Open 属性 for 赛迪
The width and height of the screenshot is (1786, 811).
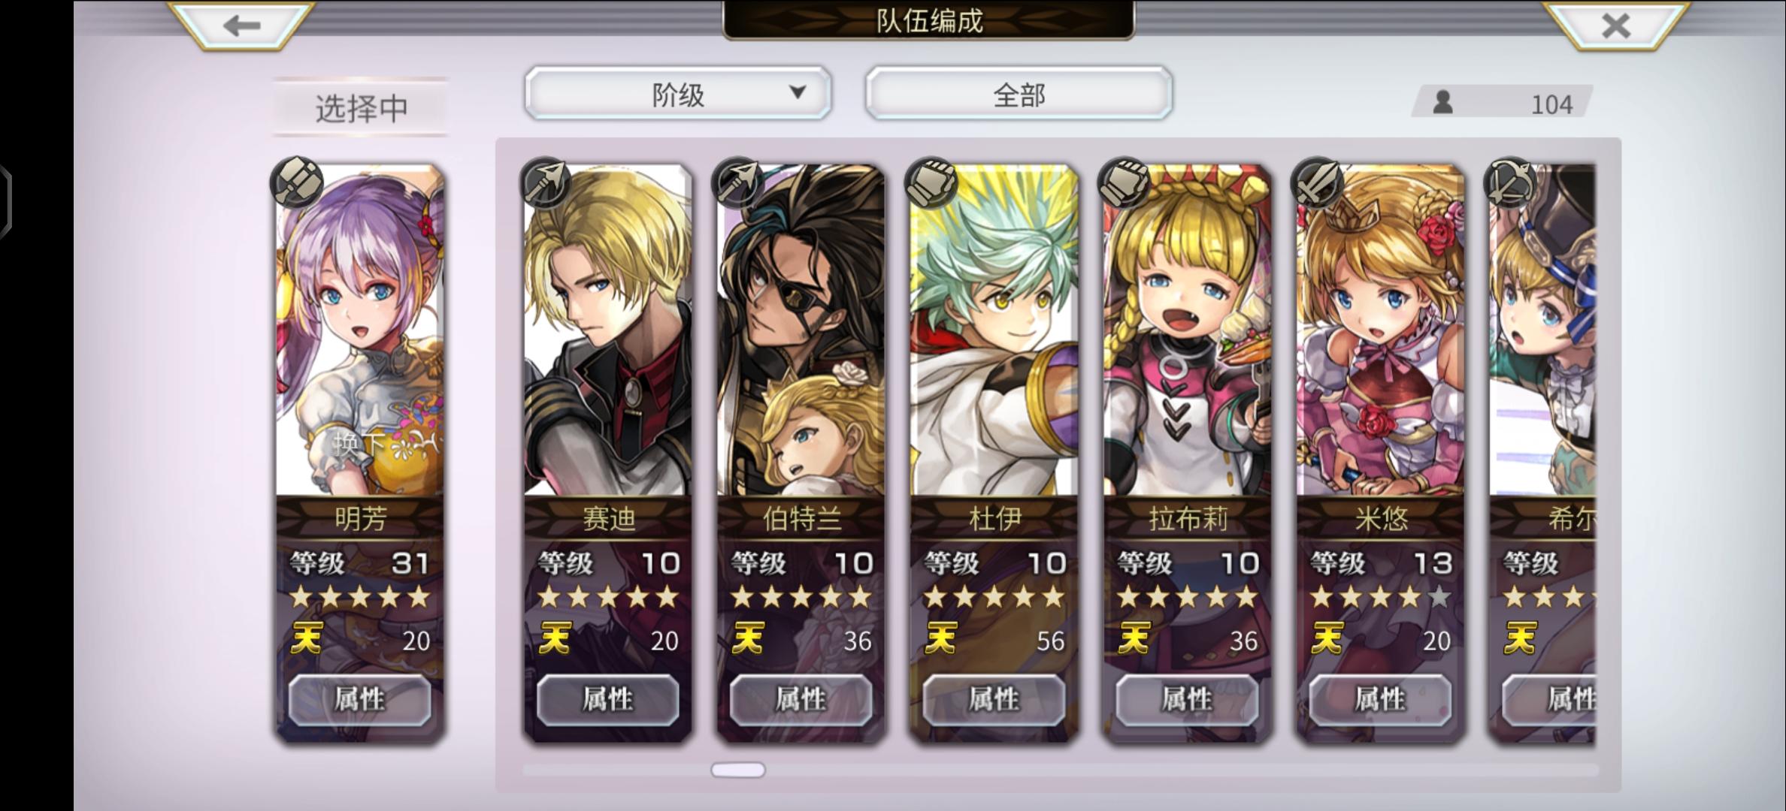tap(607, 700)
